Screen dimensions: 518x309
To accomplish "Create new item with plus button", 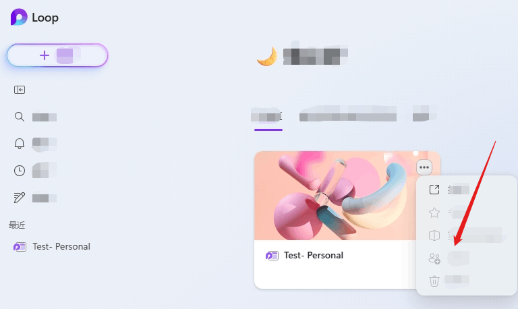I will [x=57, y=55].
